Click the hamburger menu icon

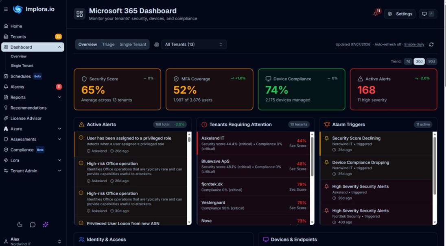(x=6, y=9)
